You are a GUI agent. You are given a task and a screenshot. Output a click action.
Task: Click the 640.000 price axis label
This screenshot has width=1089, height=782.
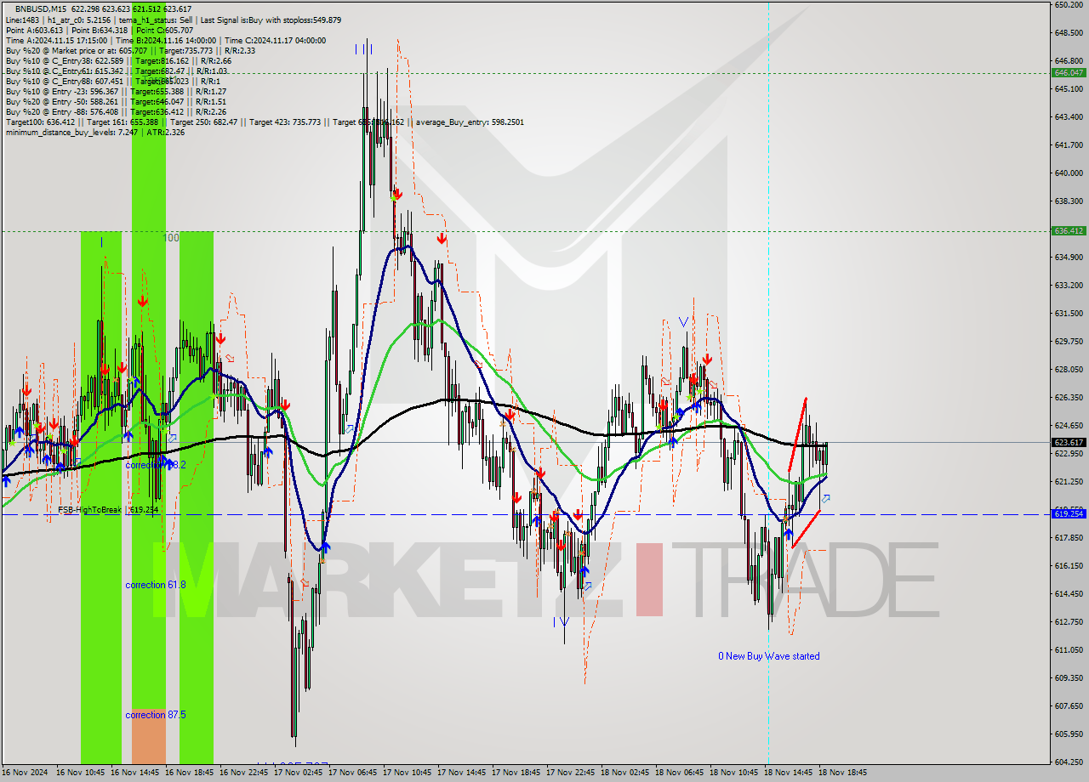[1069, 173]
